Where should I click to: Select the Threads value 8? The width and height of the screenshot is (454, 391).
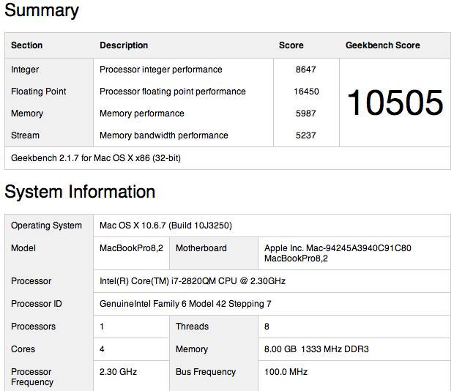(x=267, y=327)
